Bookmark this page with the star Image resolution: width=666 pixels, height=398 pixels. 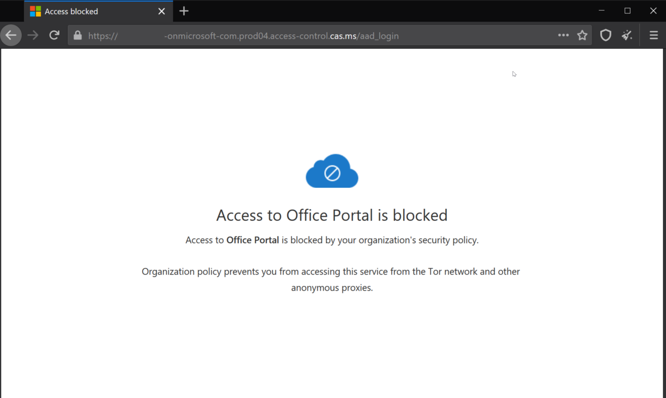[582, 35]
